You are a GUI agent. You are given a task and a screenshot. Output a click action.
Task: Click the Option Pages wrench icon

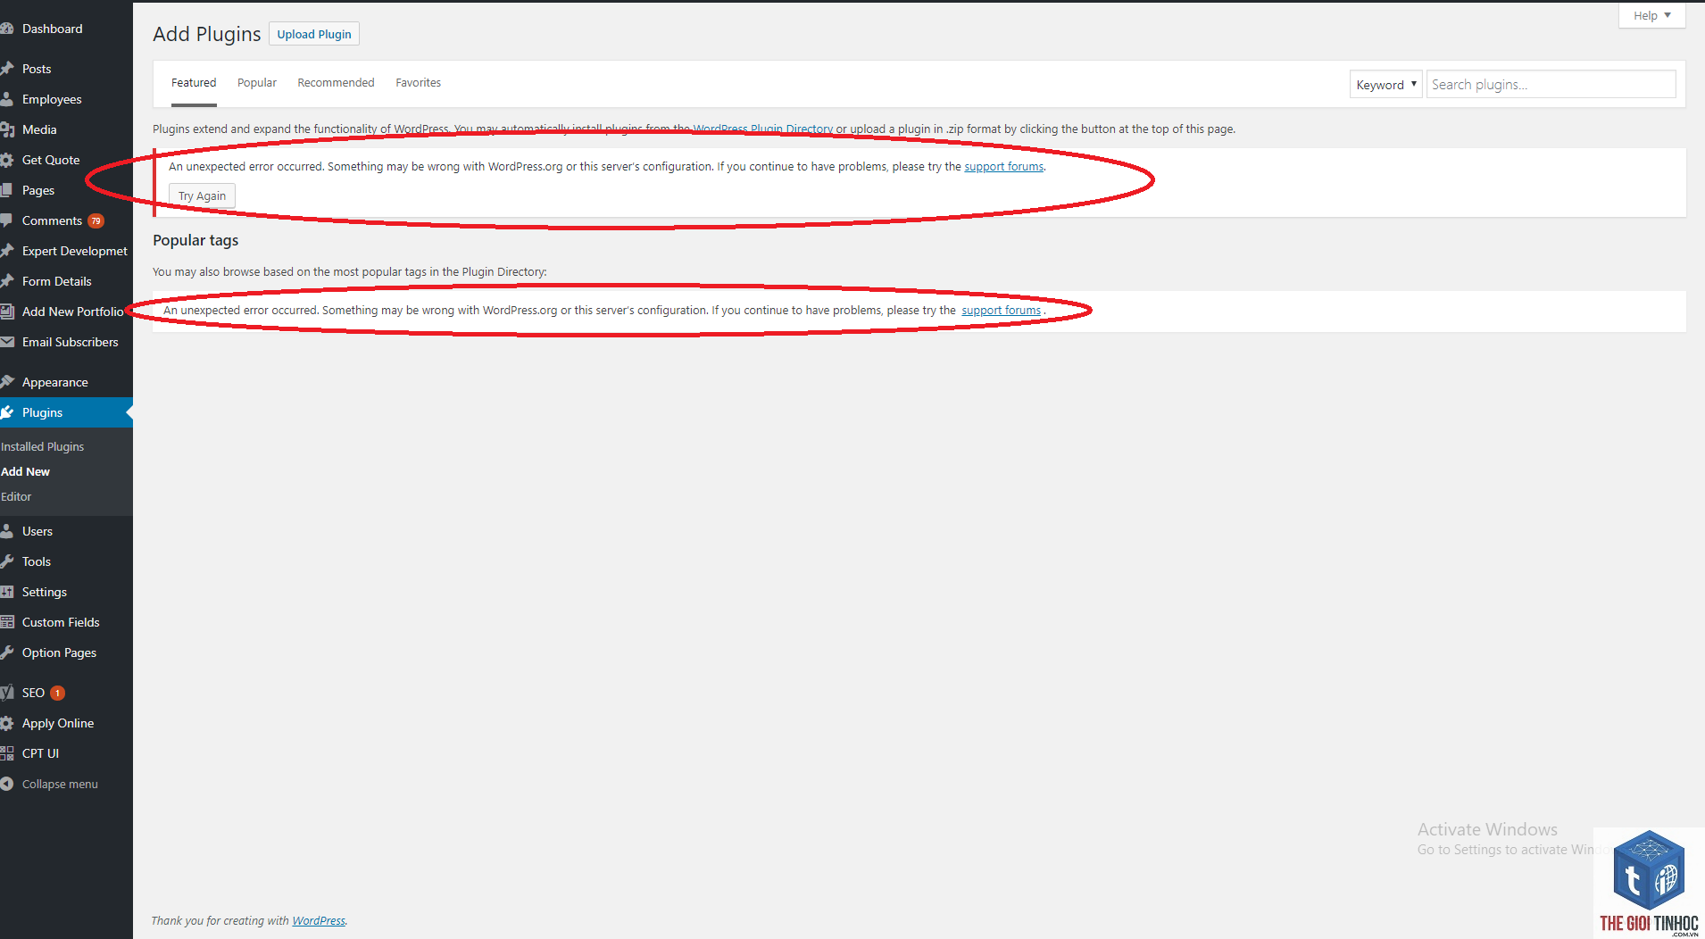tap(6, 652)
